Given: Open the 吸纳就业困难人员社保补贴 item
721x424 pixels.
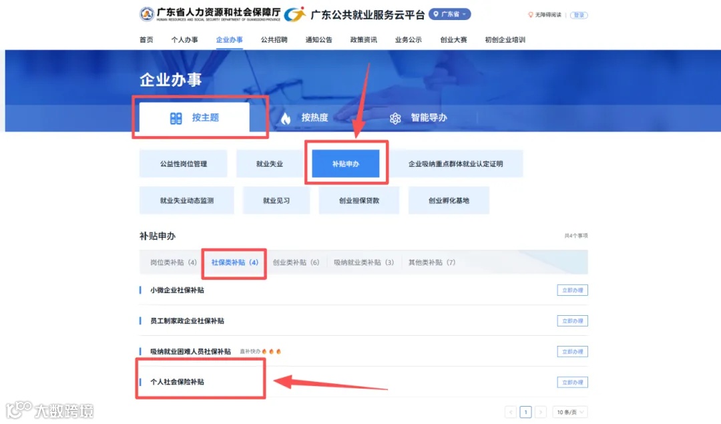Looking at the screenshot, I should [x=190, y=352].
